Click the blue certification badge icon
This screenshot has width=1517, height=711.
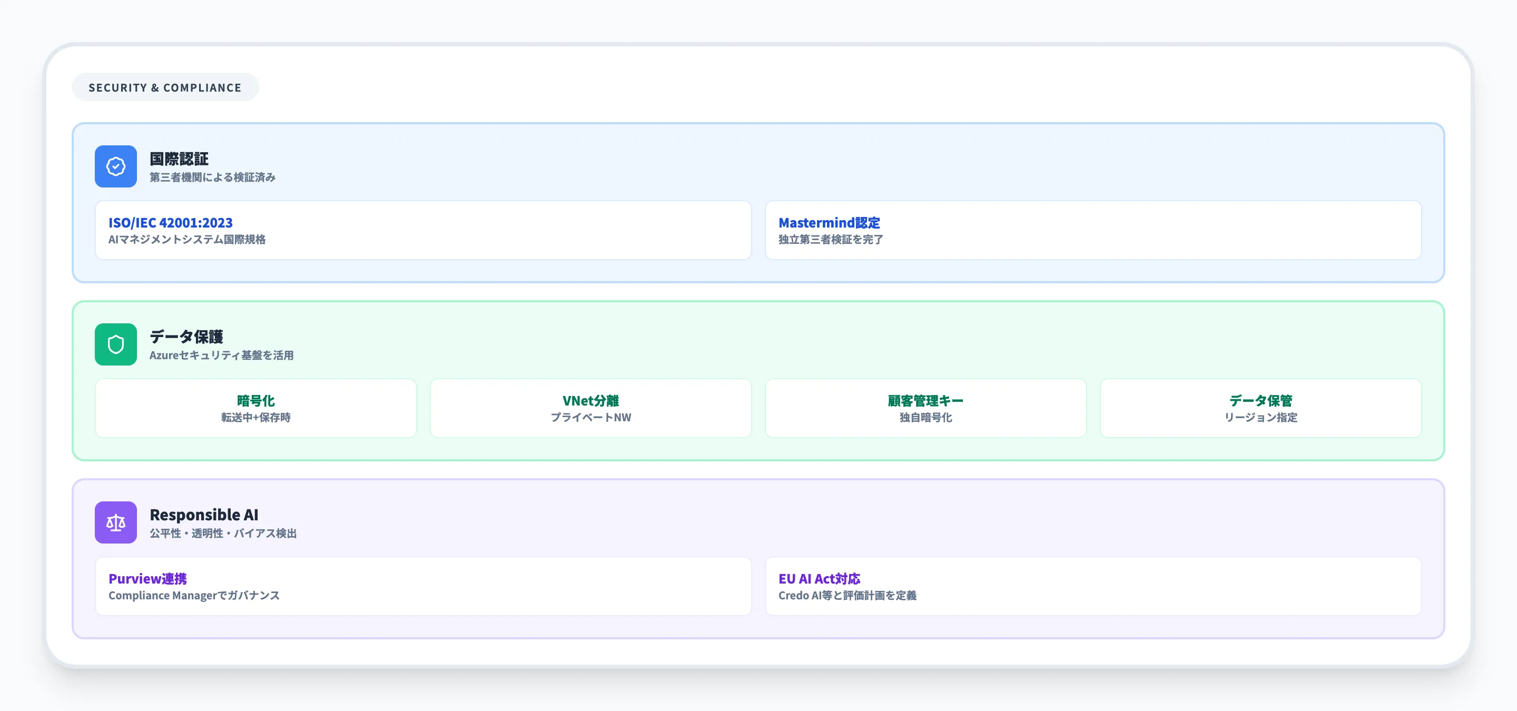click(x=115, y=166)
